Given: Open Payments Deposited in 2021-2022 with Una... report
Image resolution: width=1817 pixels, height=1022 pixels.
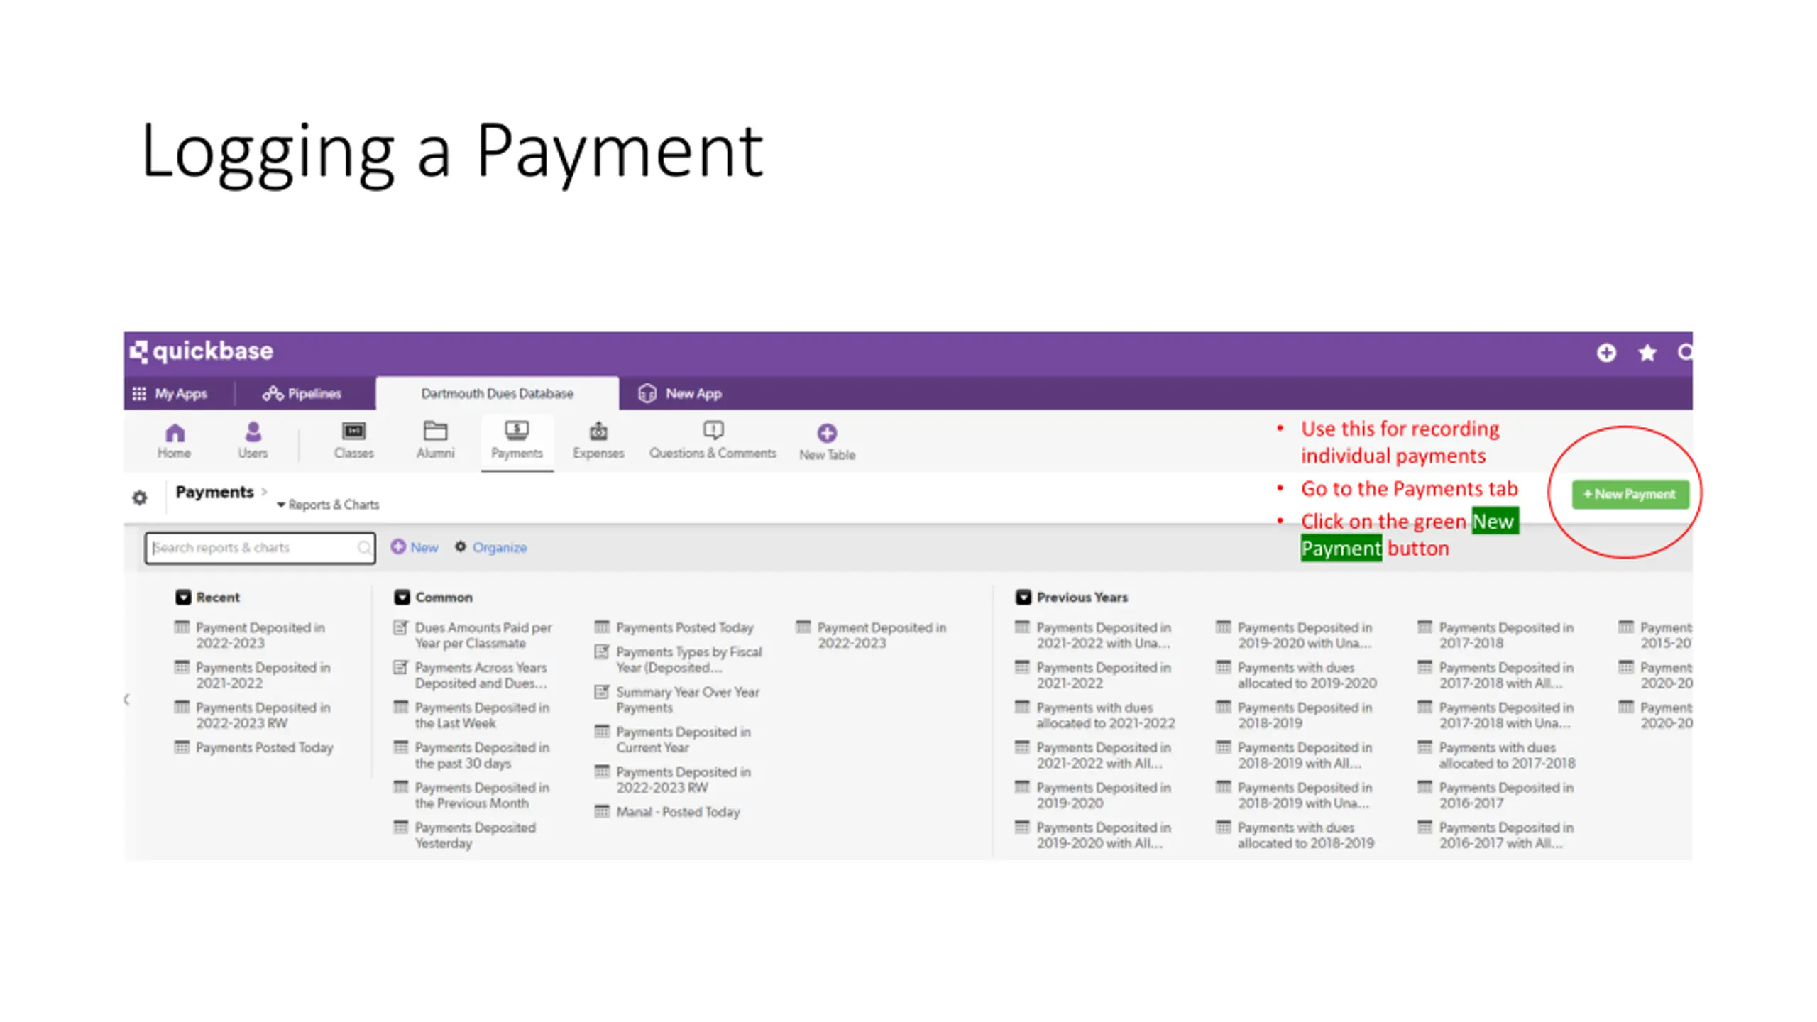Looking at the screenshot, I should [1104, 635].
